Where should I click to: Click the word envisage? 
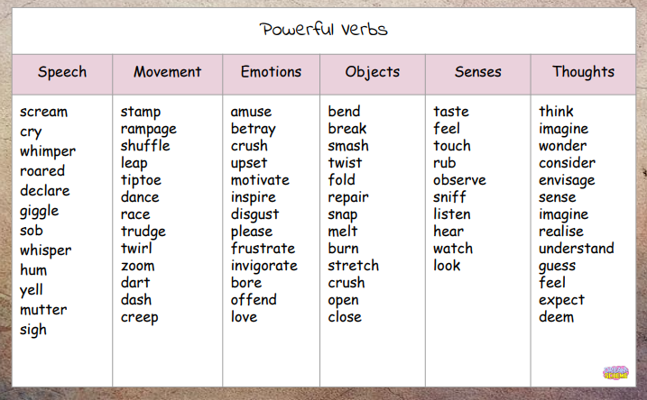pyautogui.click(x=567, y=180)
